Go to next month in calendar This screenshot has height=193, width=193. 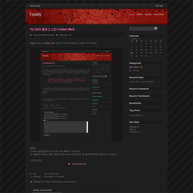pyautogui.click(x=139, y=39)
